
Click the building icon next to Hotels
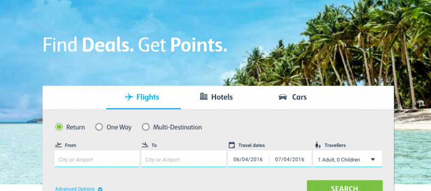pos(203,97)
